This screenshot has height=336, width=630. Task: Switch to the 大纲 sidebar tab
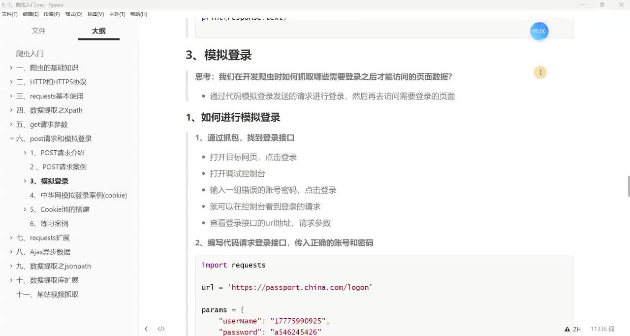point(98,31)
